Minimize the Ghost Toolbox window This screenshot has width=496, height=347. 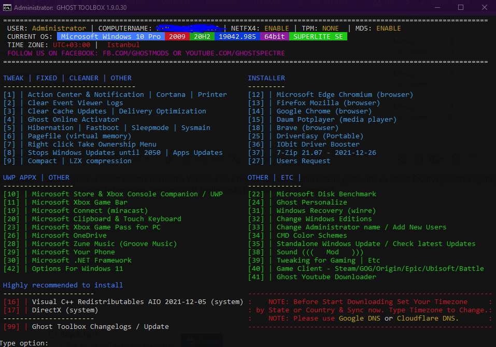tap(437, 7)
